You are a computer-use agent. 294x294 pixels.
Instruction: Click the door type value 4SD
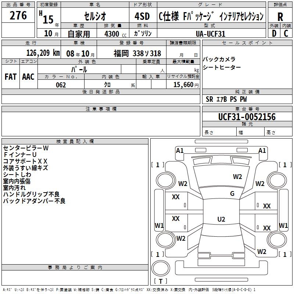click(x=142, y=16)
